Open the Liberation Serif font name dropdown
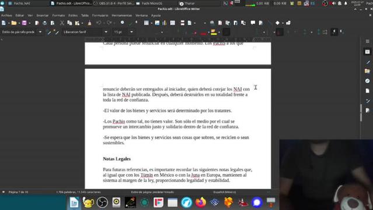The height and width of the screenshot is (210, 373). 106,32
